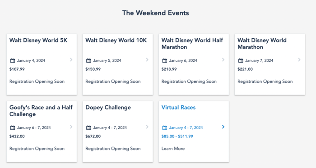Click blue calendar icon on Virtual Races card
The image size is (316, 168).
(x=165, y=127)
